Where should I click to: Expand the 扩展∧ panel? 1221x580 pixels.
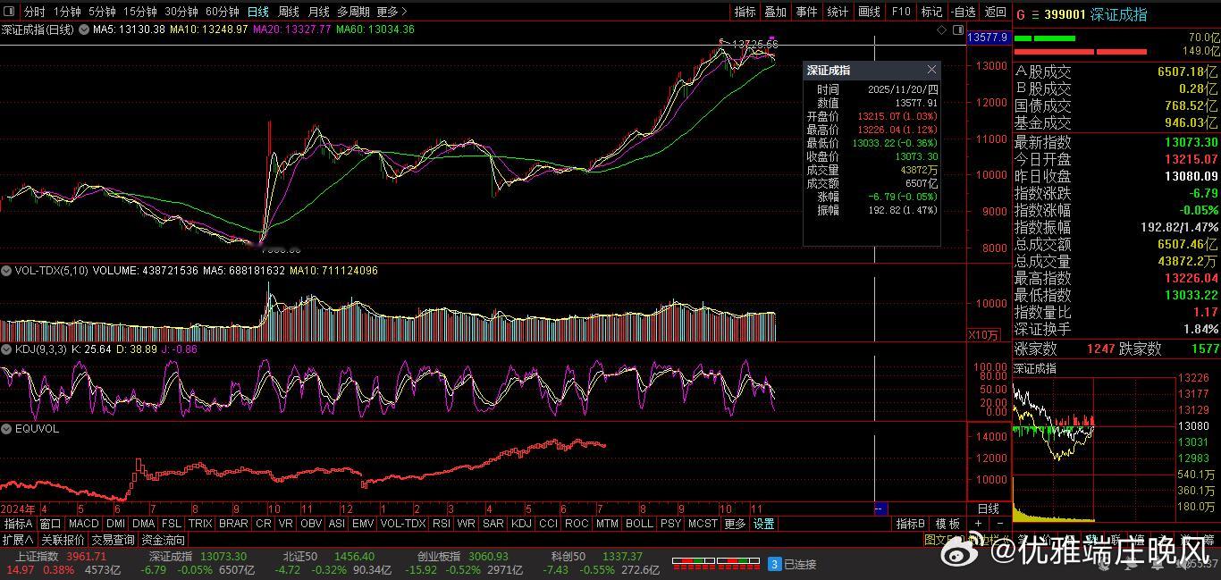click(18, 540)
